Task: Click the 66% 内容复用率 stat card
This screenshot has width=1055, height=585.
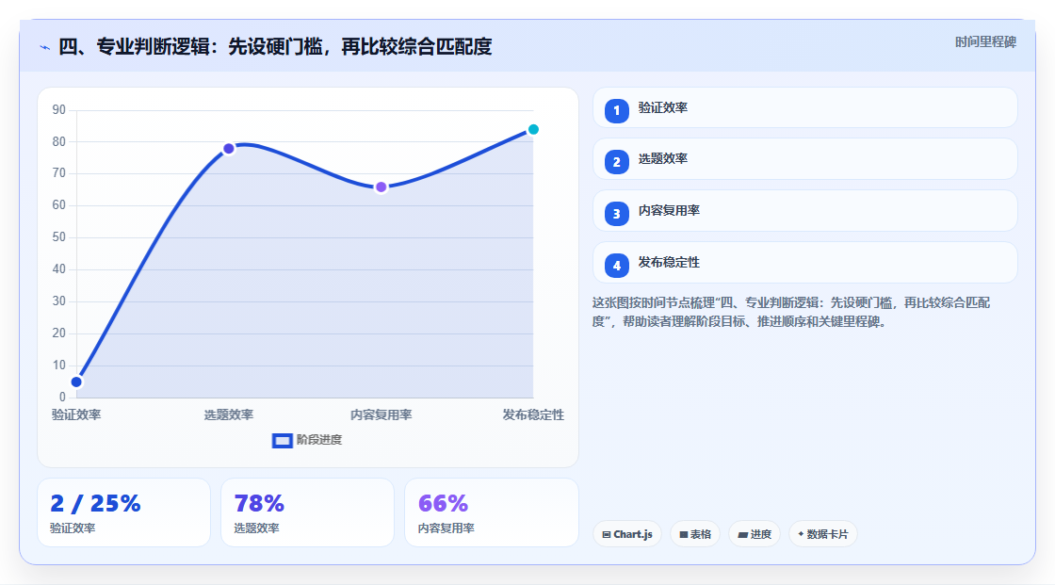Action: point(491,512)
